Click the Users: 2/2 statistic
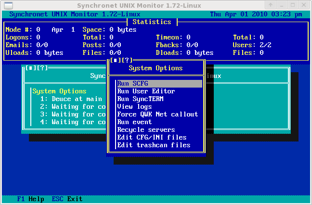Image resolution: width=312 pixels, height=205 pixels. pyautogui.click(x=252, y=45)
